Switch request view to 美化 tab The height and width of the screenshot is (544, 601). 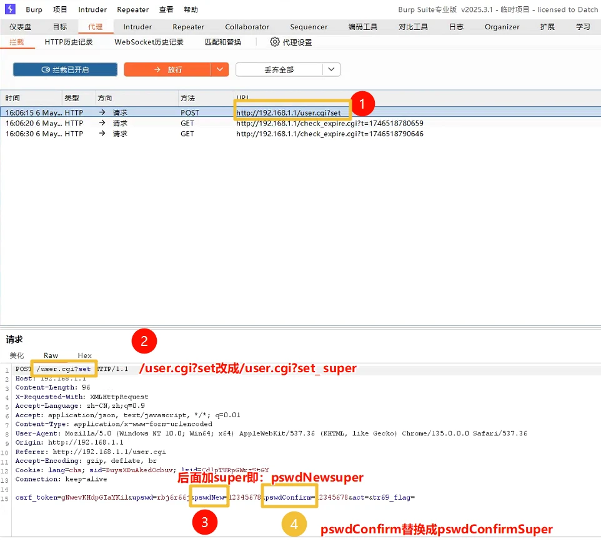pos(16,355)
